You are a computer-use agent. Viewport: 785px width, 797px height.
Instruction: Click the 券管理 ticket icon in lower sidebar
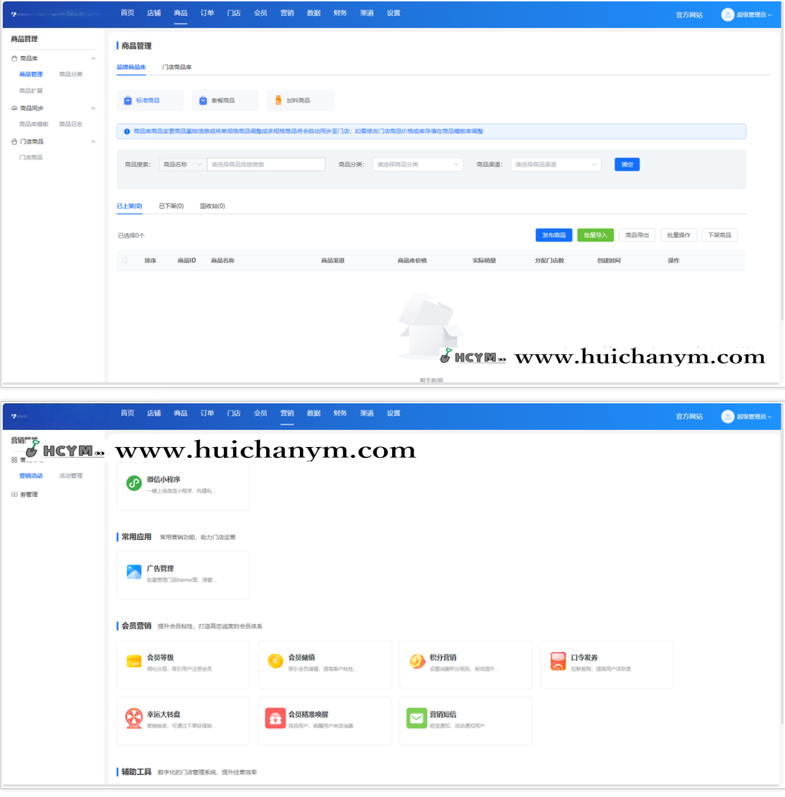14,495
